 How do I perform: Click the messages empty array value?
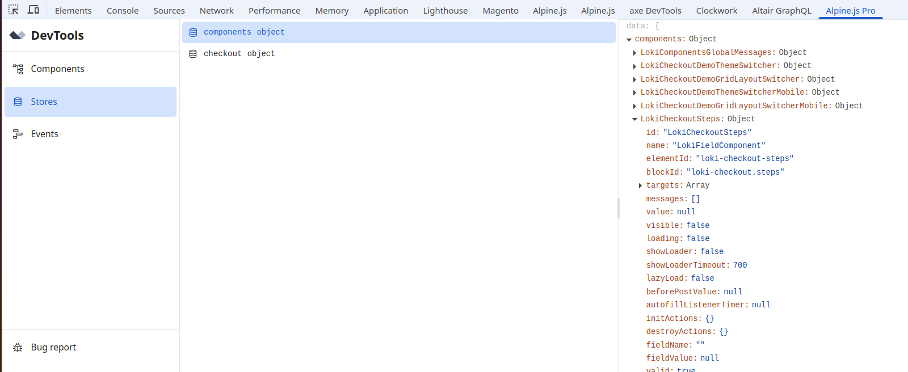click(696, 199)
